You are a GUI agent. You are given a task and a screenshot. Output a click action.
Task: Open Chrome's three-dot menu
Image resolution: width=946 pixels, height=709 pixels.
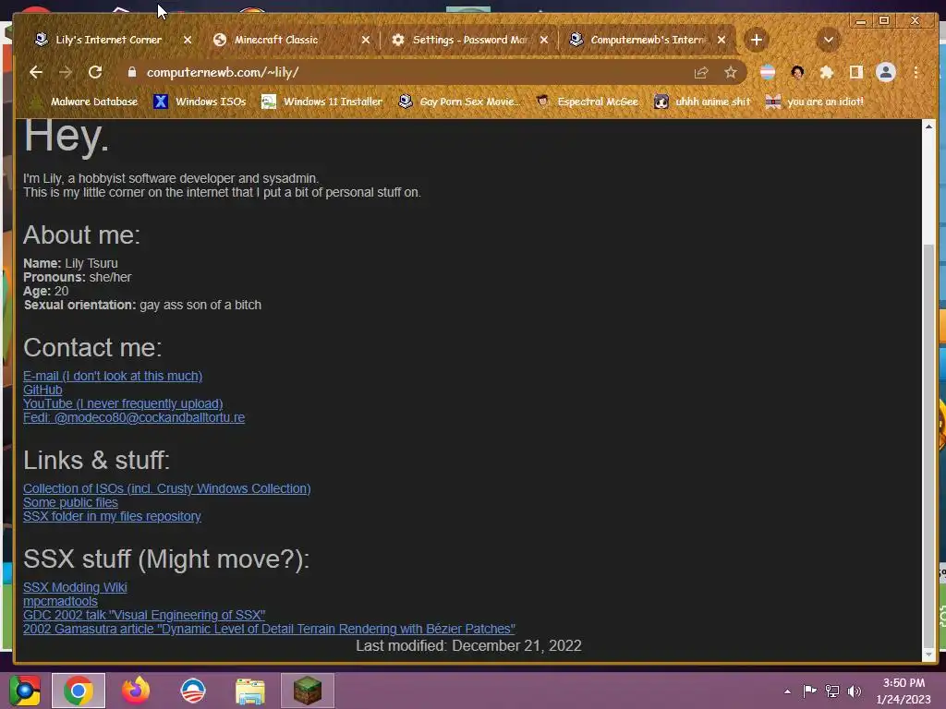click(x=916, y=72)
